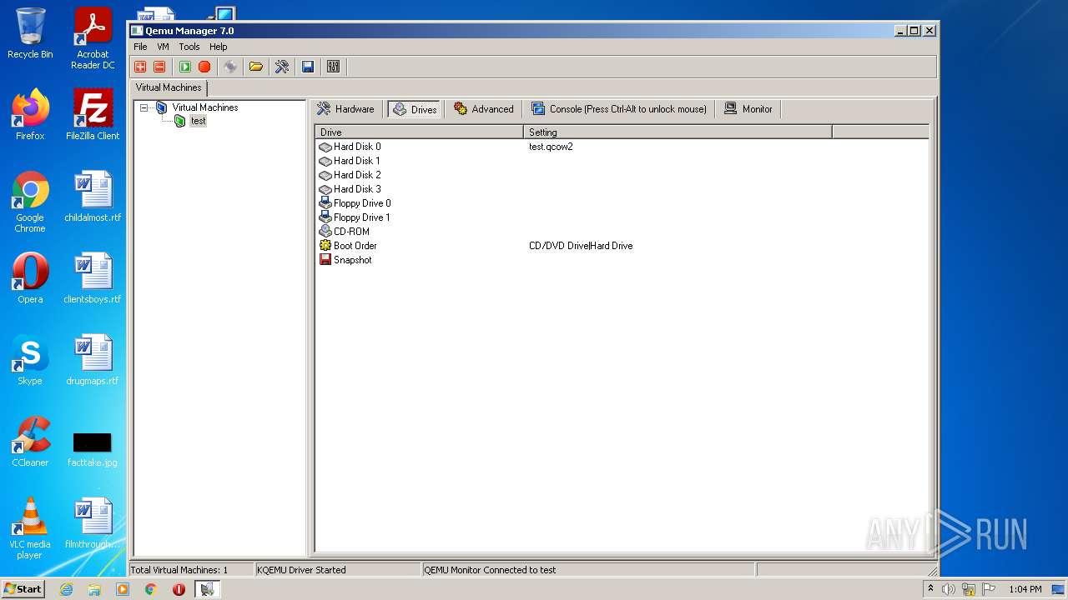Open the Help menu
This screenshot has width=1068, height=600.
tap(218, 47)
